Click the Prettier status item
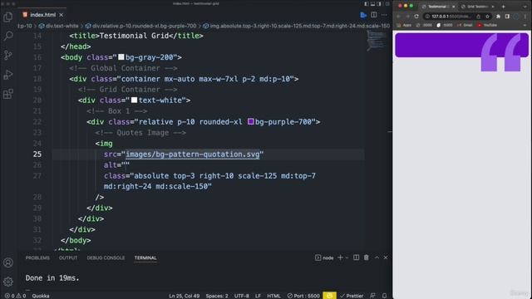 352,296
